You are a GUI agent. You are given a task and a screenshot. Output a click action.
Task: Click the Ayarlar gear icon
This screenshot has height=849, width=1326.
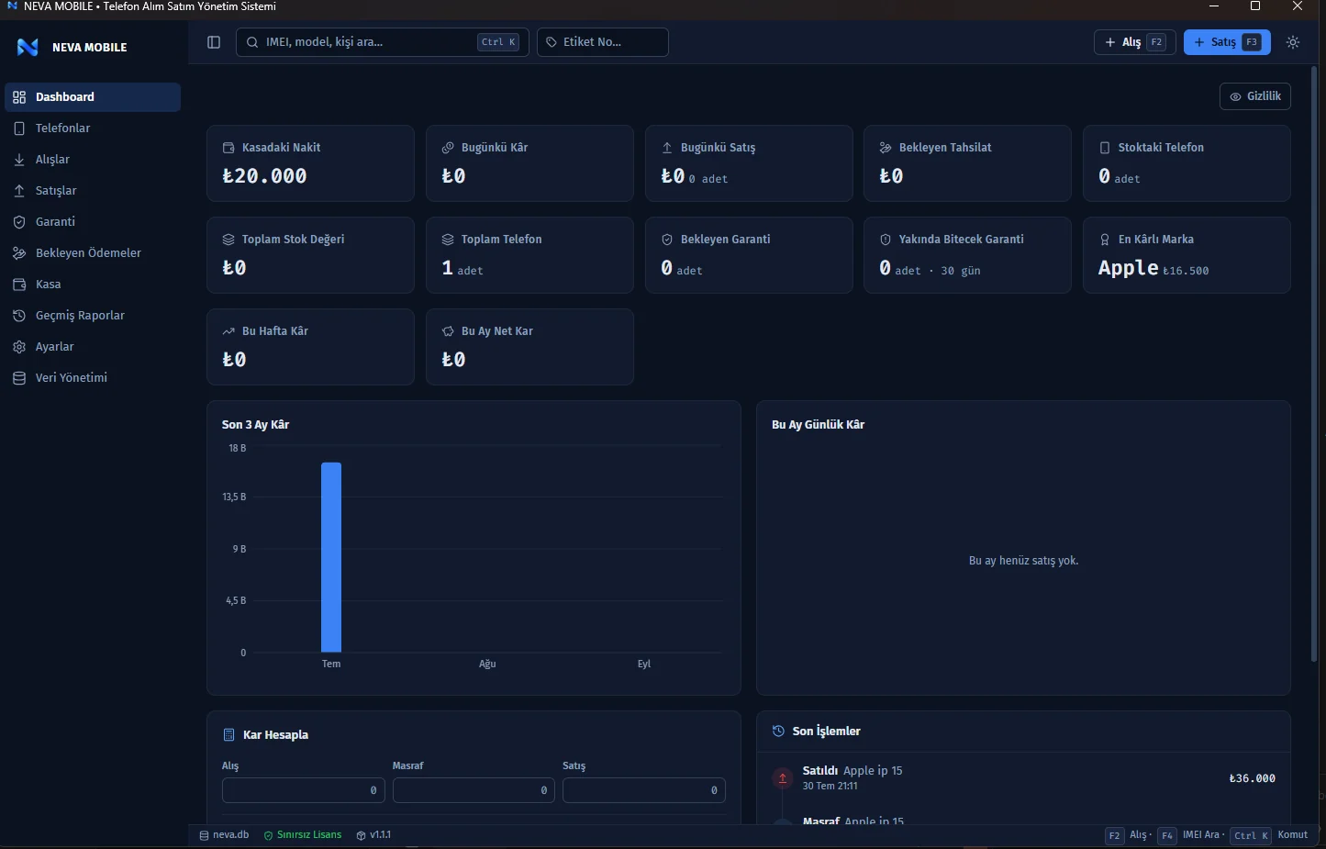point(19,347)
